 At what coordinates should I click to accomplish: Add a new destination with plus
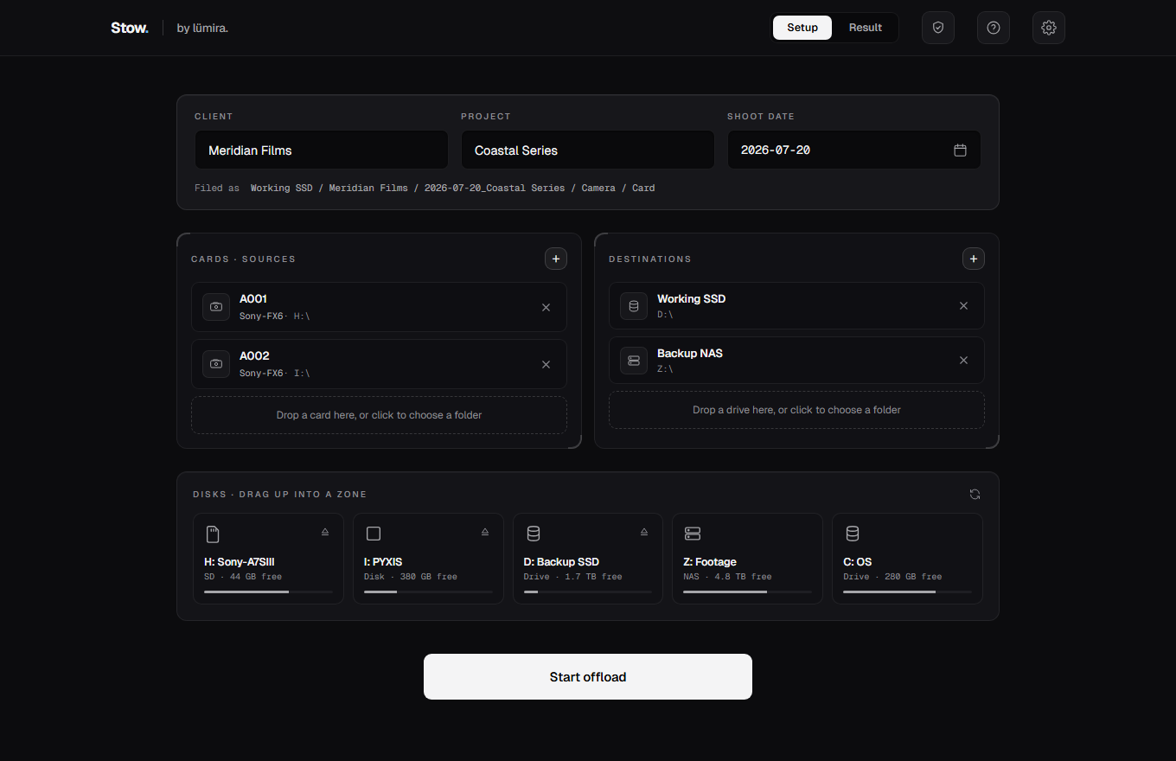tap(974, 259)
